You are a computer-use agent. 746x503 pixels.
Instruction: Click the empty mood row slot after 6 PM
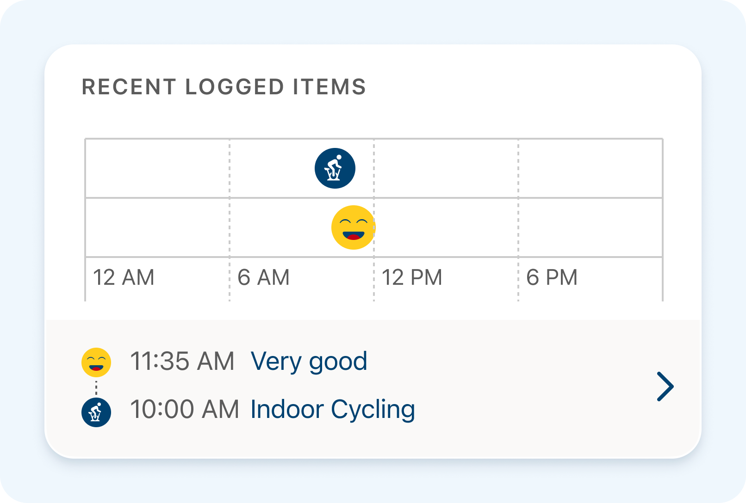tap(590, 227)
